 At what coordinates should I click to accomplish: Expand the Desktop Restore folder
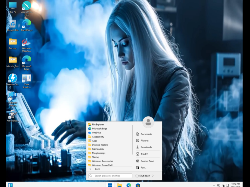100,145
